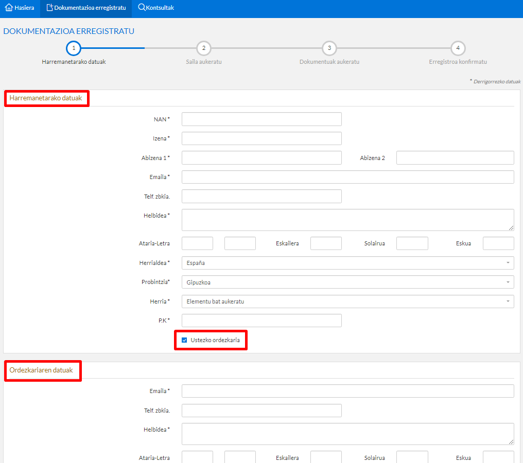523x463 pixels.
Task: Click into the NAN input field
Action: (261, 119)
